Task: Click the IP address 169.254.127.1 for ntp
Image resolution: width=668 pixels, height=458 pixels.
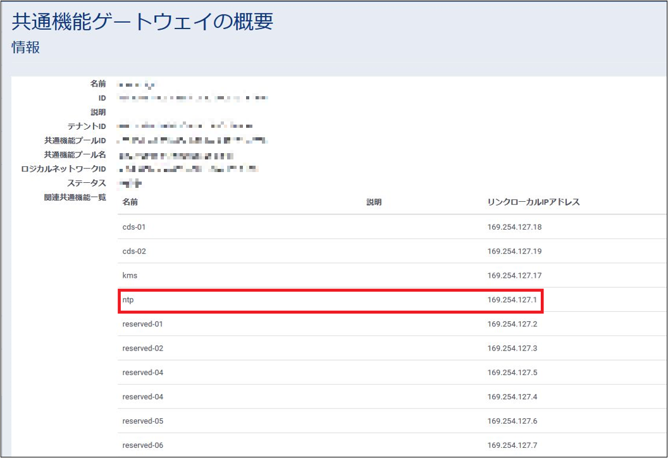Action: point(512,300)
